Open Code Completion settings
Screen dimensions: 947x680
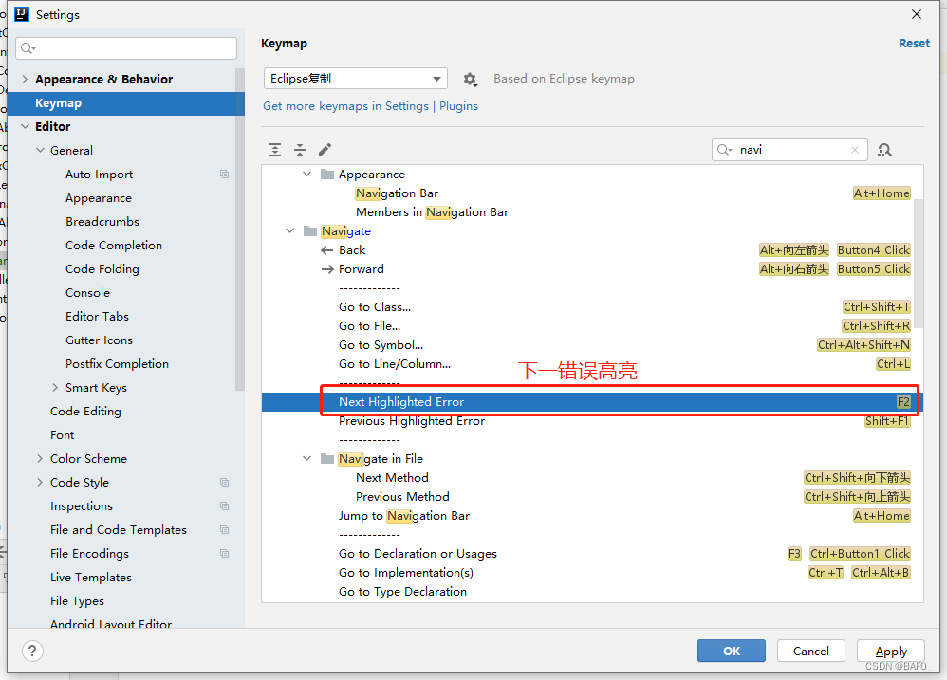(114, 246)
